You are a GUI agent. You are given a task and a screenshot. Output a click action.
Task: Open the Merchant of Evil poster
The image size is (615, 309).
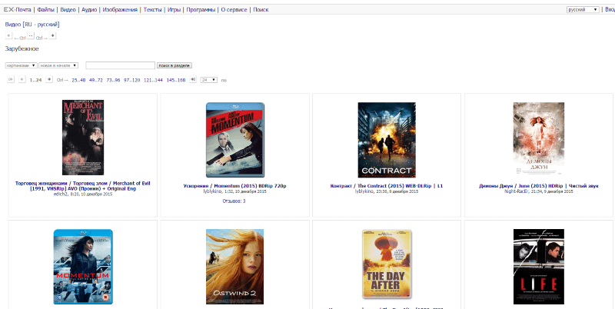[x=83, y=138]
